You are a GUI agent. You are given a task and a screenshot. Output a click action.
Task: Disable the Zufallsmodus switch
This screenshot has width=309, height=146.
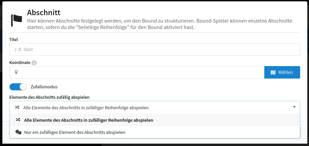tap(18, 87)
